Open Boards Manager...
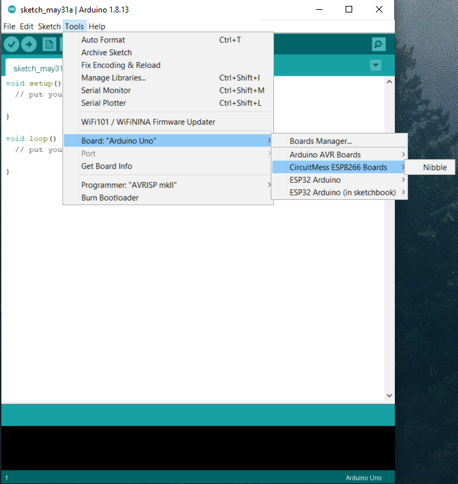 point(339,141)
